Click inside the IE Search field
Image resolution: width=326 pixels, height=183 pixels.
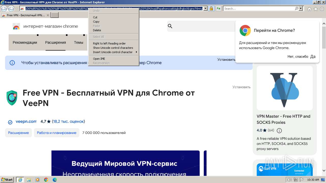[259, 8]
